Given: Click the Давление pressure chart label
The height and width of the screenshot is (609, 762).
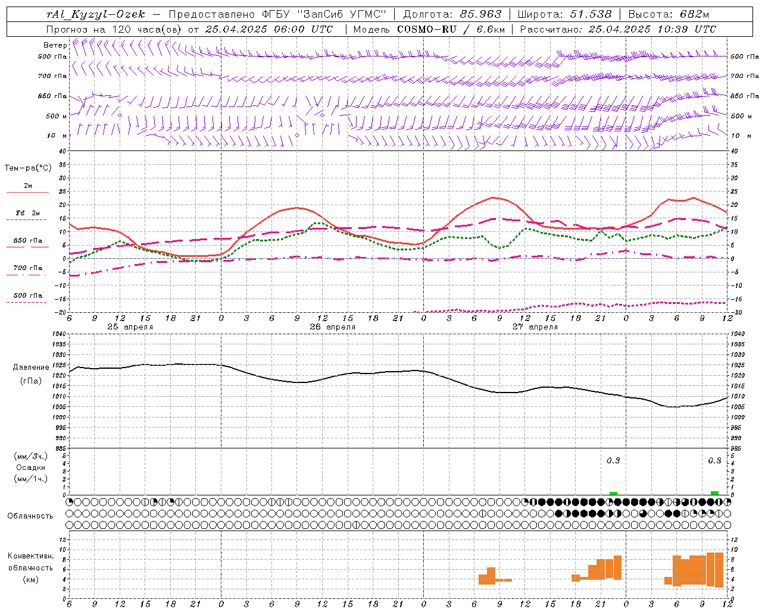Looking at the screenshot, I should tap(31, 368).
